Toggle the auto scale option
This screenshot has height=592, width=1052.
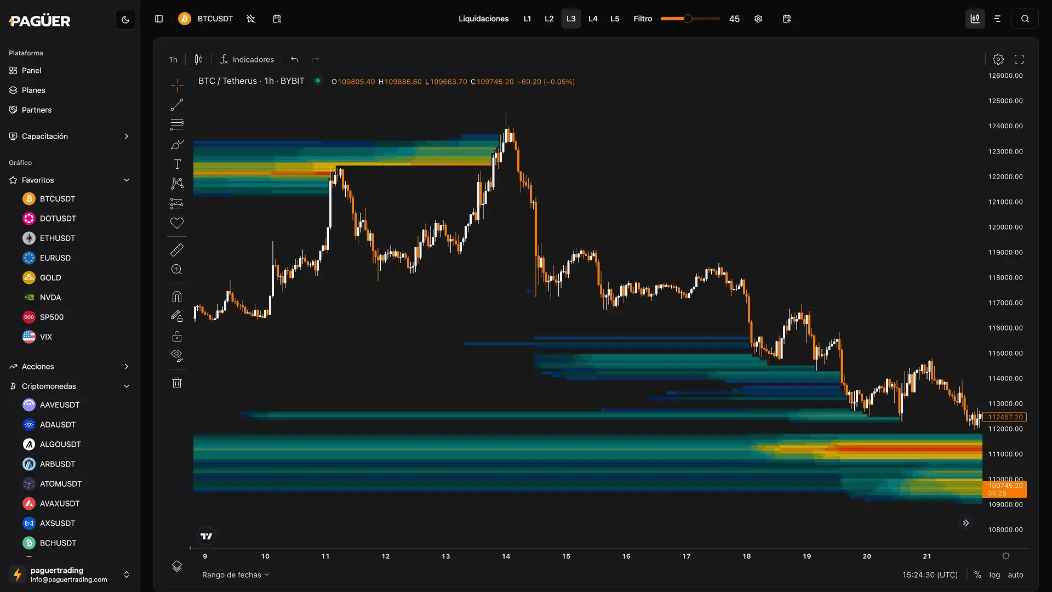tap(1015, 574)
